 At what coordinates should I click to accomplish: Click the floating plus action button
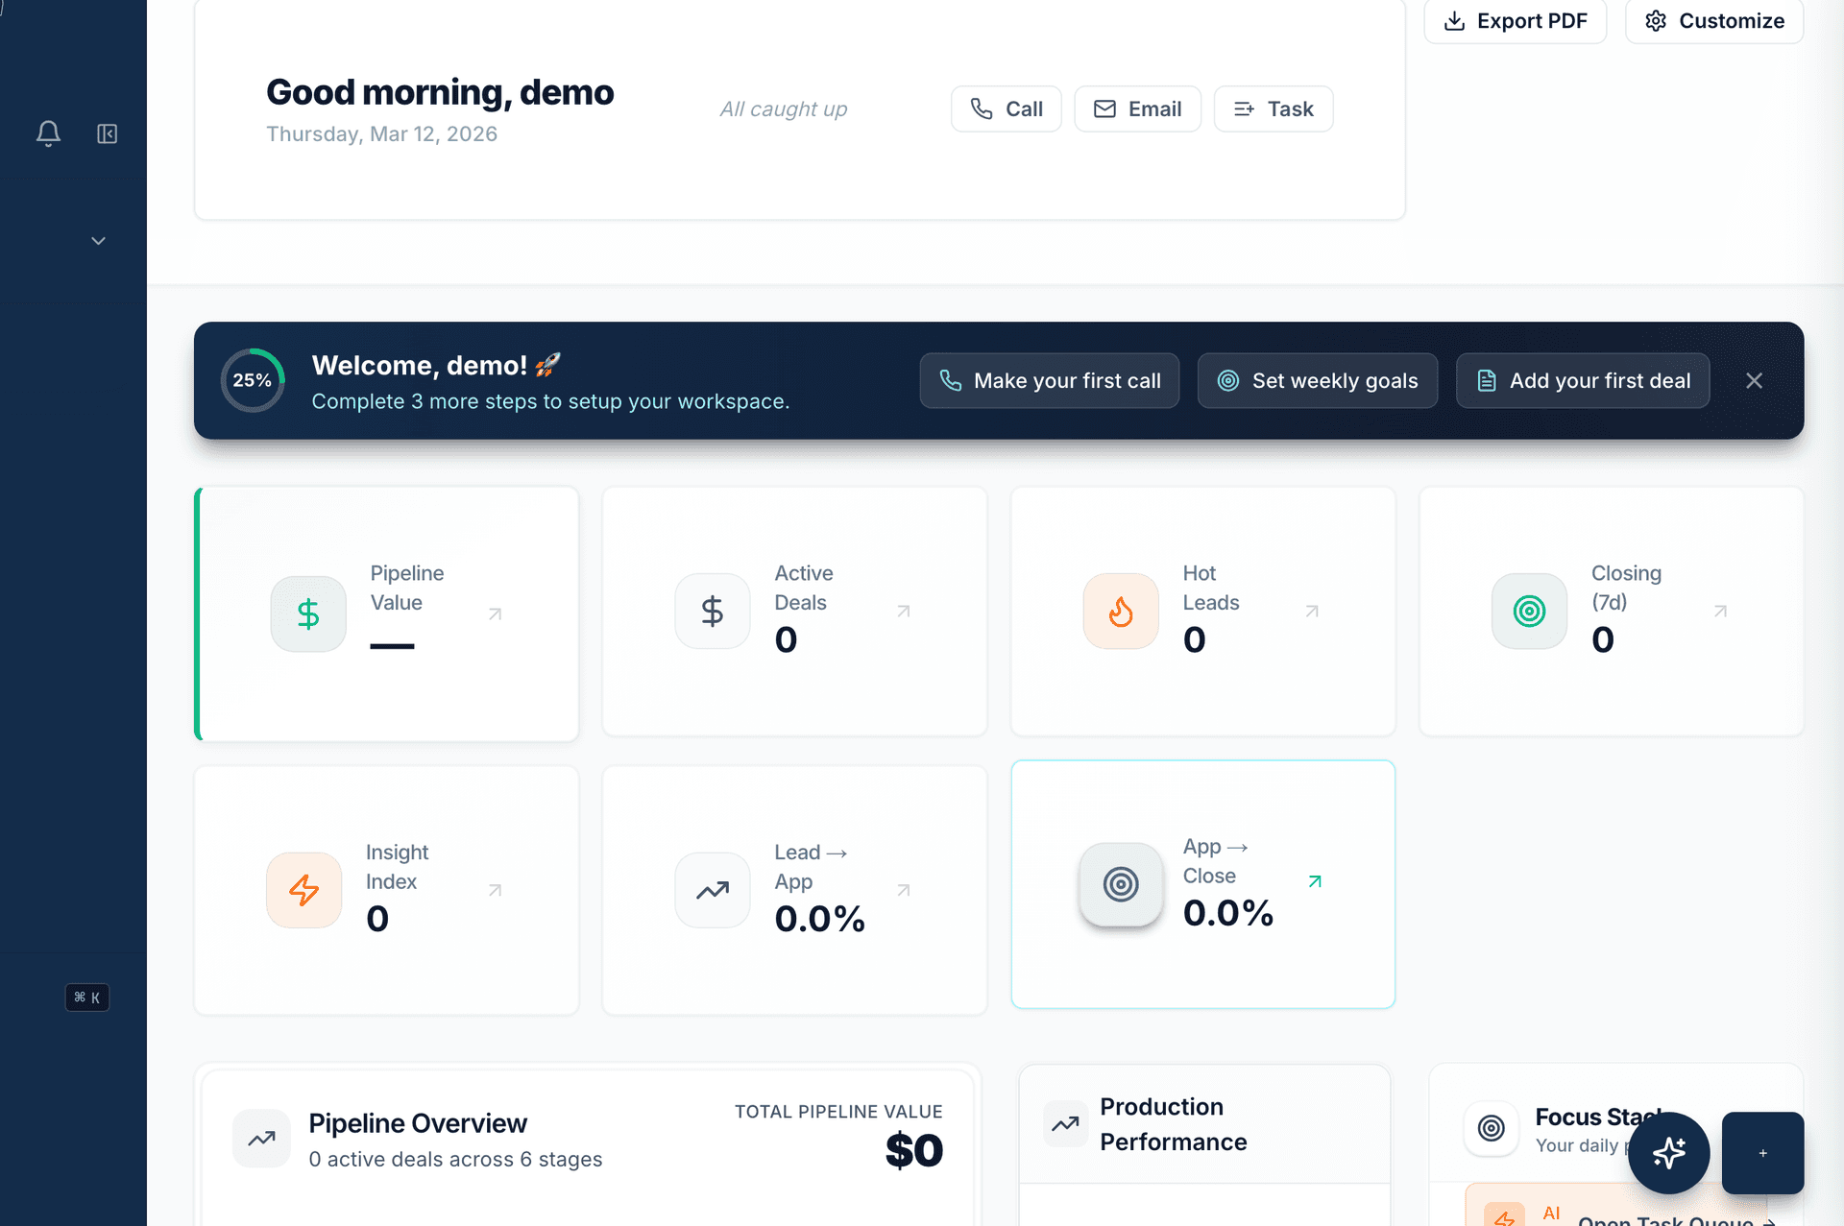pos(1763,1153)
